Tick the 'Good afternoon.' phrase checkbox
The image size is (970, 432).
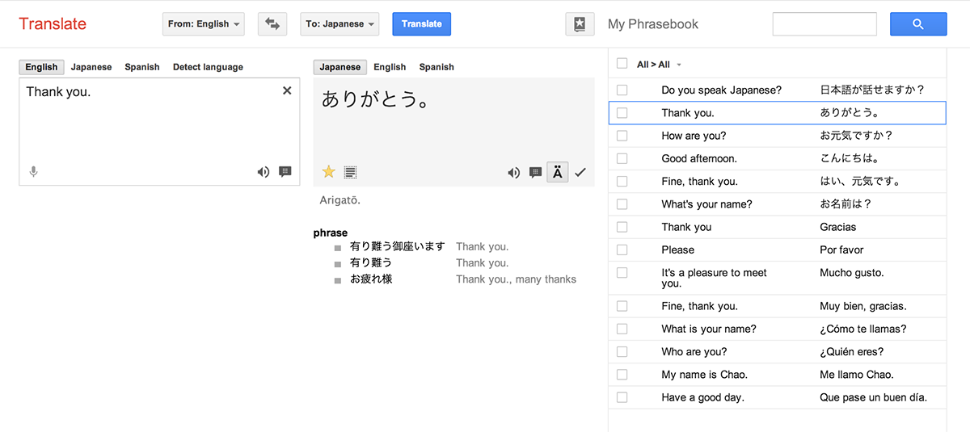pos(622,158)
